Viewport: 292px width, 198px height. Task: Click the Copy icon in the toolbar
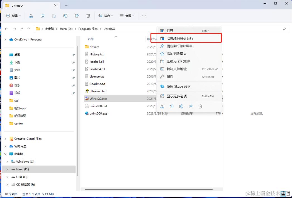42,16
